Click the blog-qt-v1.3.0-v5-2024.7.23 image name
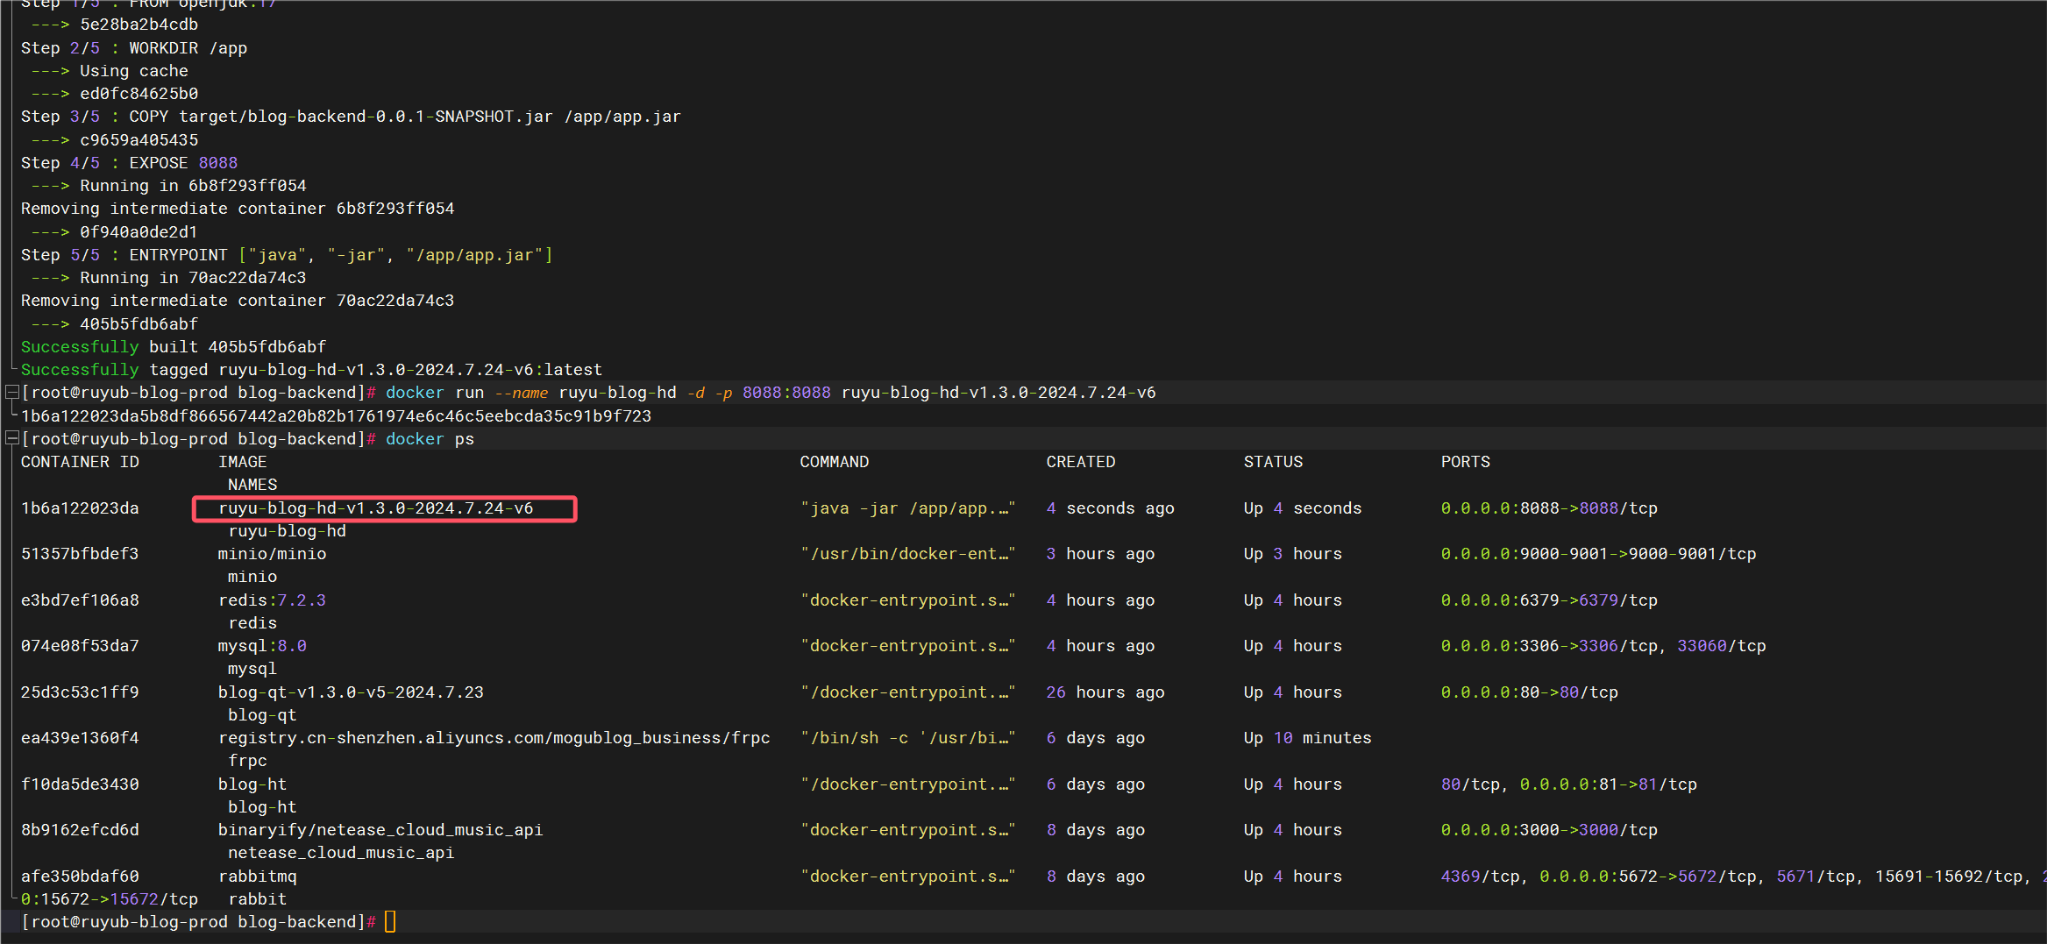 pyautogui.click(x=351, y=692)
